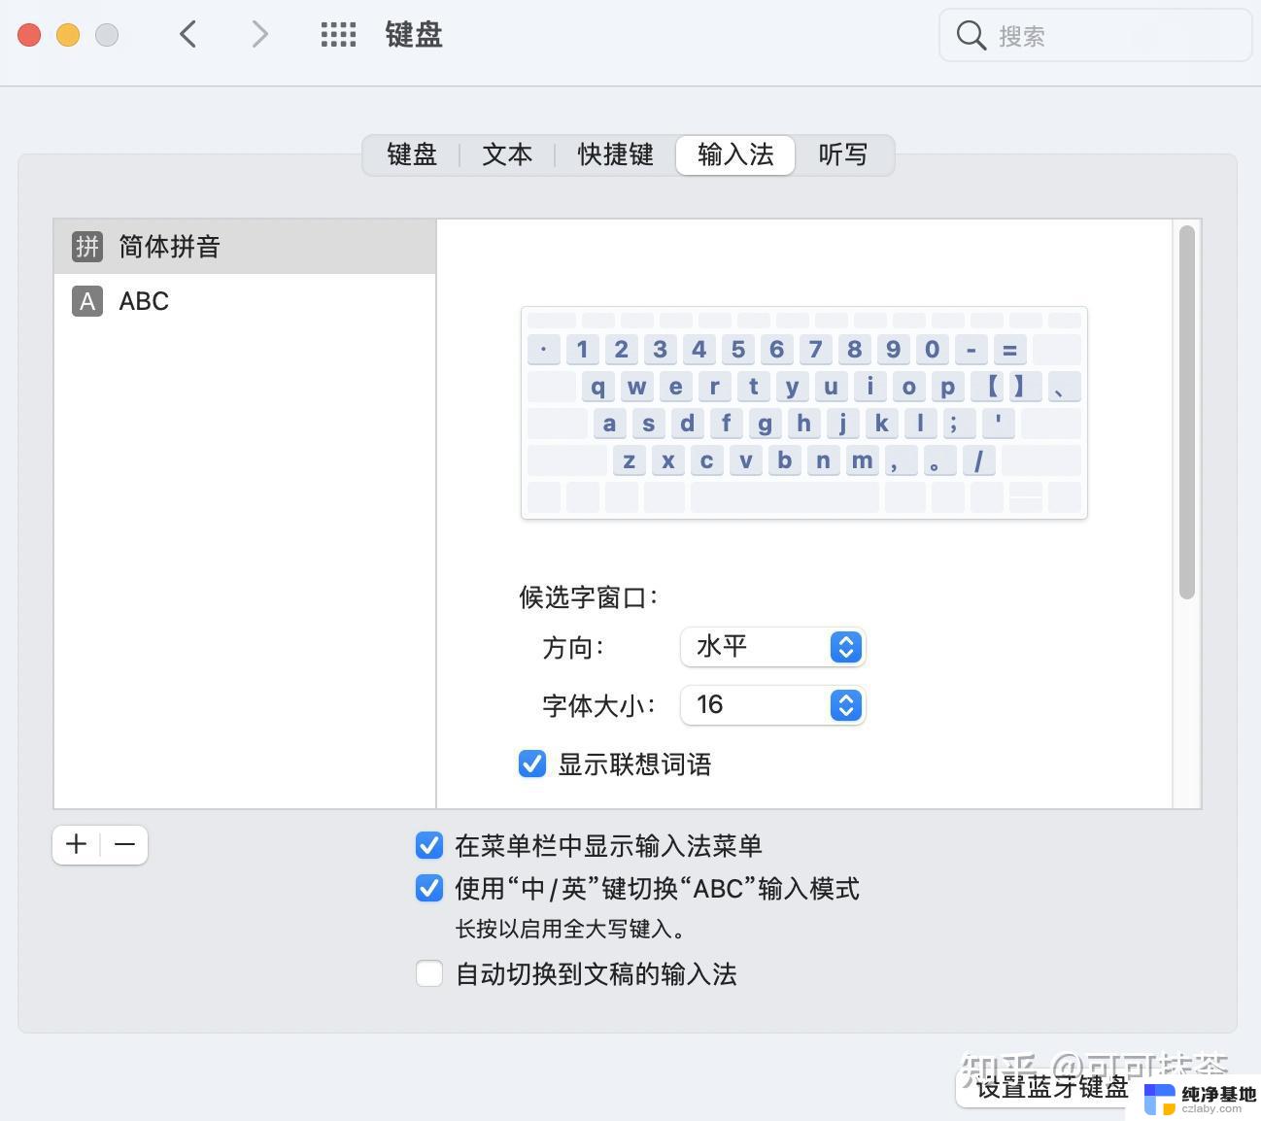Select 简体拼音 input source row
Viewport: 1261px width, 1121px height.
pyautogui.click(x=245, y=247)
